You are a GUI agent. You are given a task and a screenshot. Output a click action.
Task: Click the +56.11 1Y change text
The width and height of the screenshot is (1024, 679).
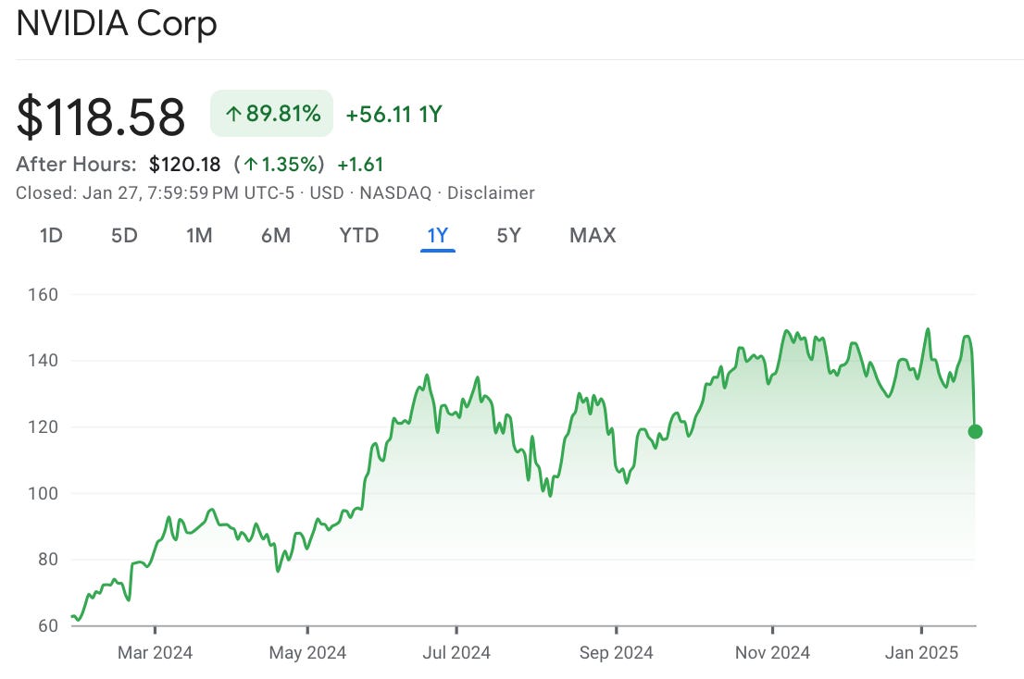click(393, 115)
